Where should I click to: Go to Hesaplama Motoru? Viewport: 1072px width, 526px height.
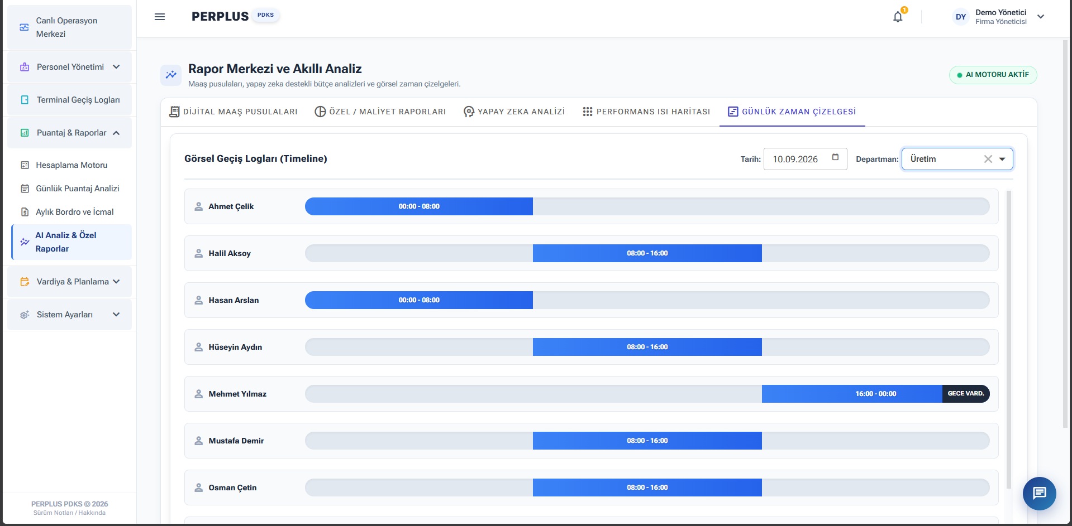pyautogui.click(x=72, y=165)
